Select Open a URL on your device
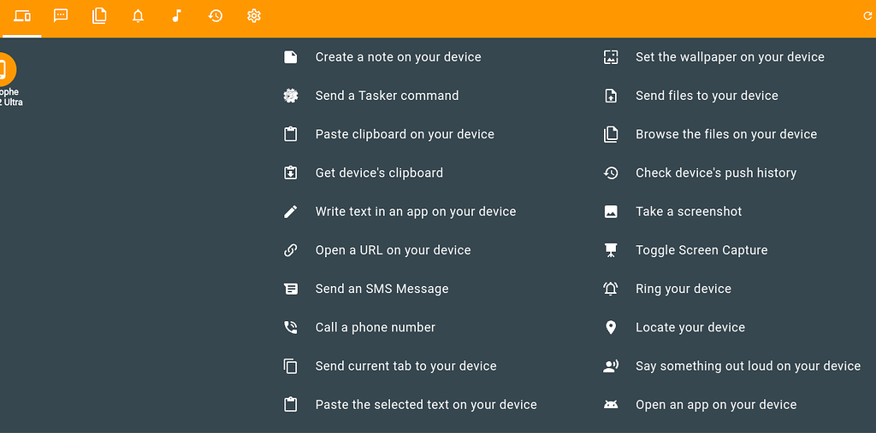876x433 pixels. click(x=394, y=250)
